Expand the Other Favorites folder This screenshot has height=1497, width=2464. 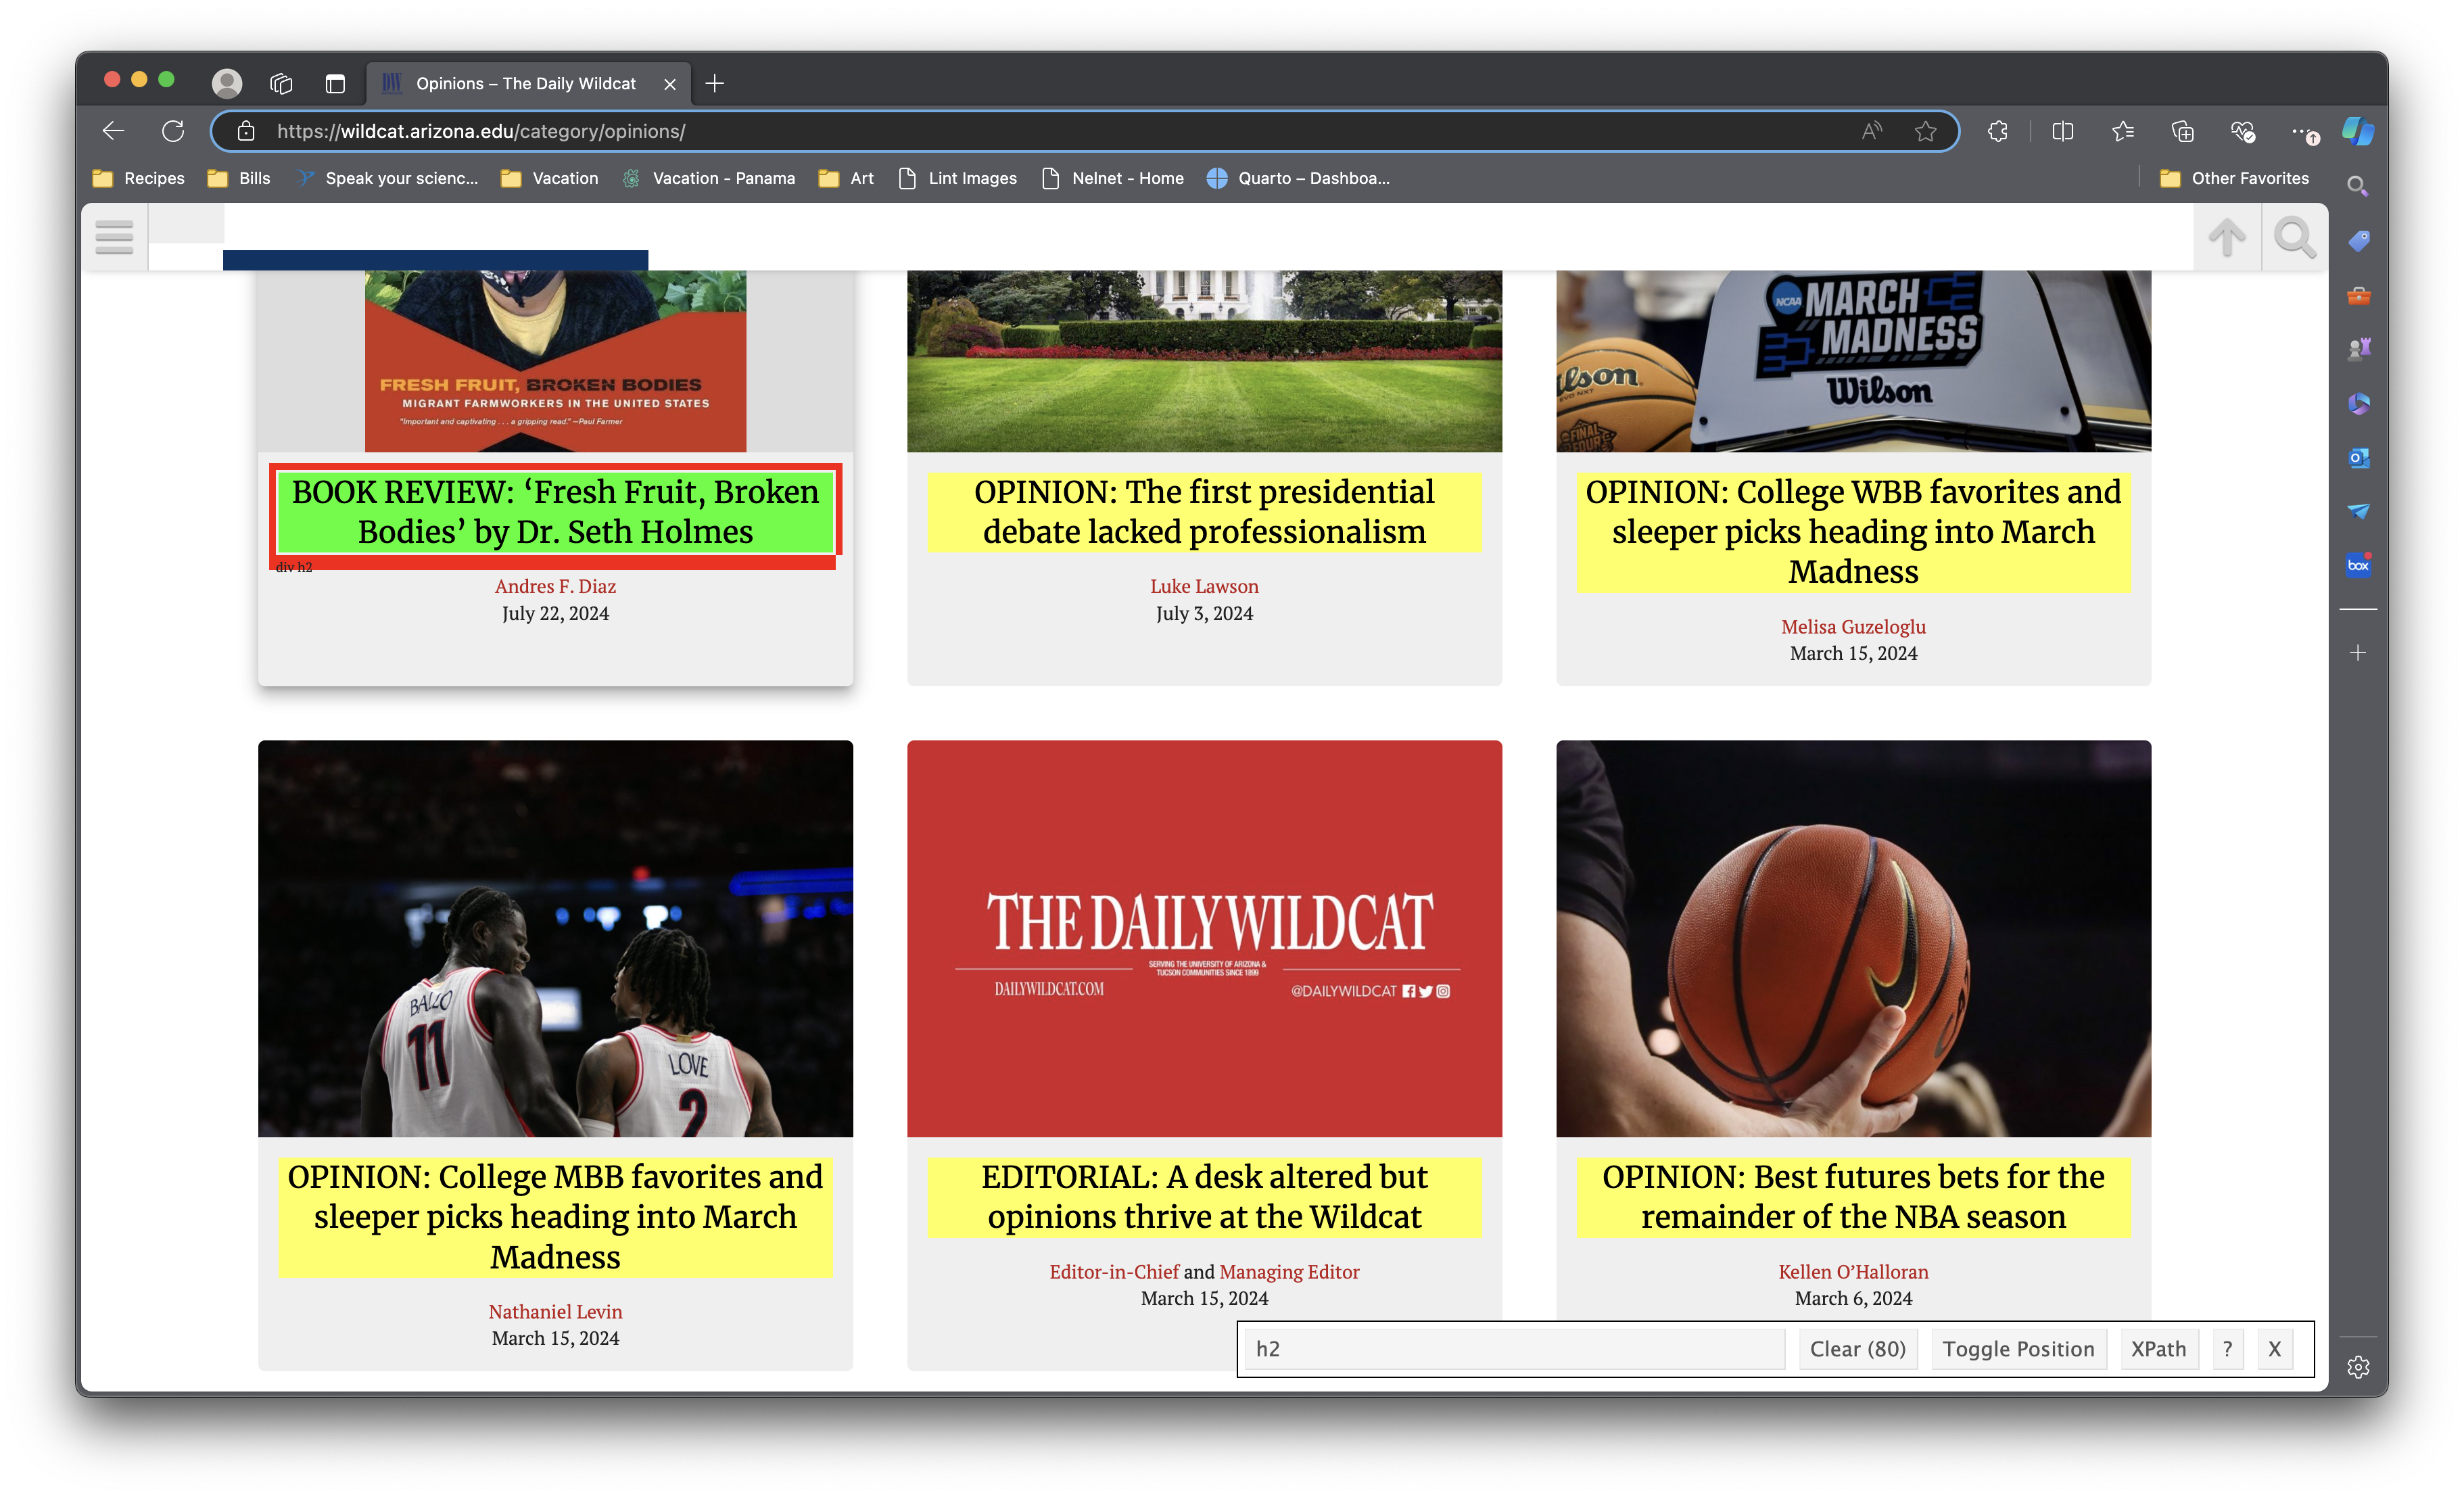(x=2234, y=178)
